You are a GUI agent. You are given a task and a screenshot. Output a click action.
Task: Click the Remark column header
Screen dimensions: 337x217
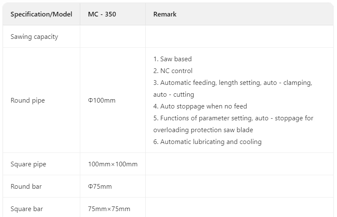[165, 14]
